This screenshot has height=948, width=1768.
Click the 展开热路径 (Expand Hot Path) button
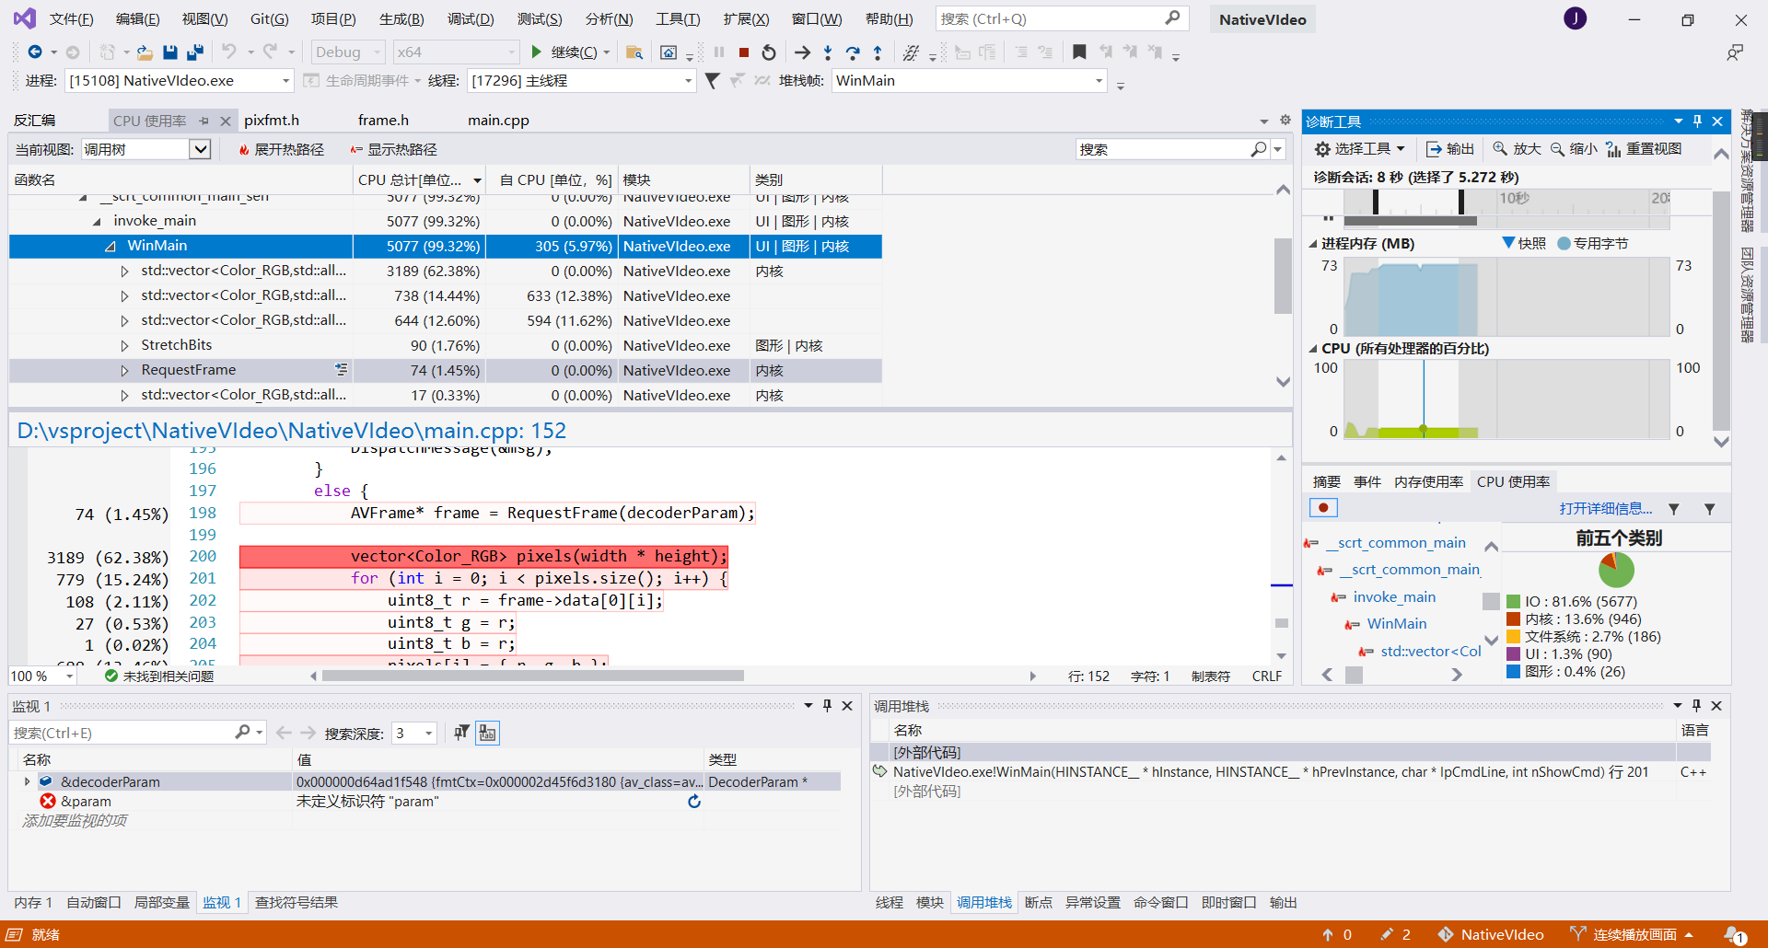point(281,150)
